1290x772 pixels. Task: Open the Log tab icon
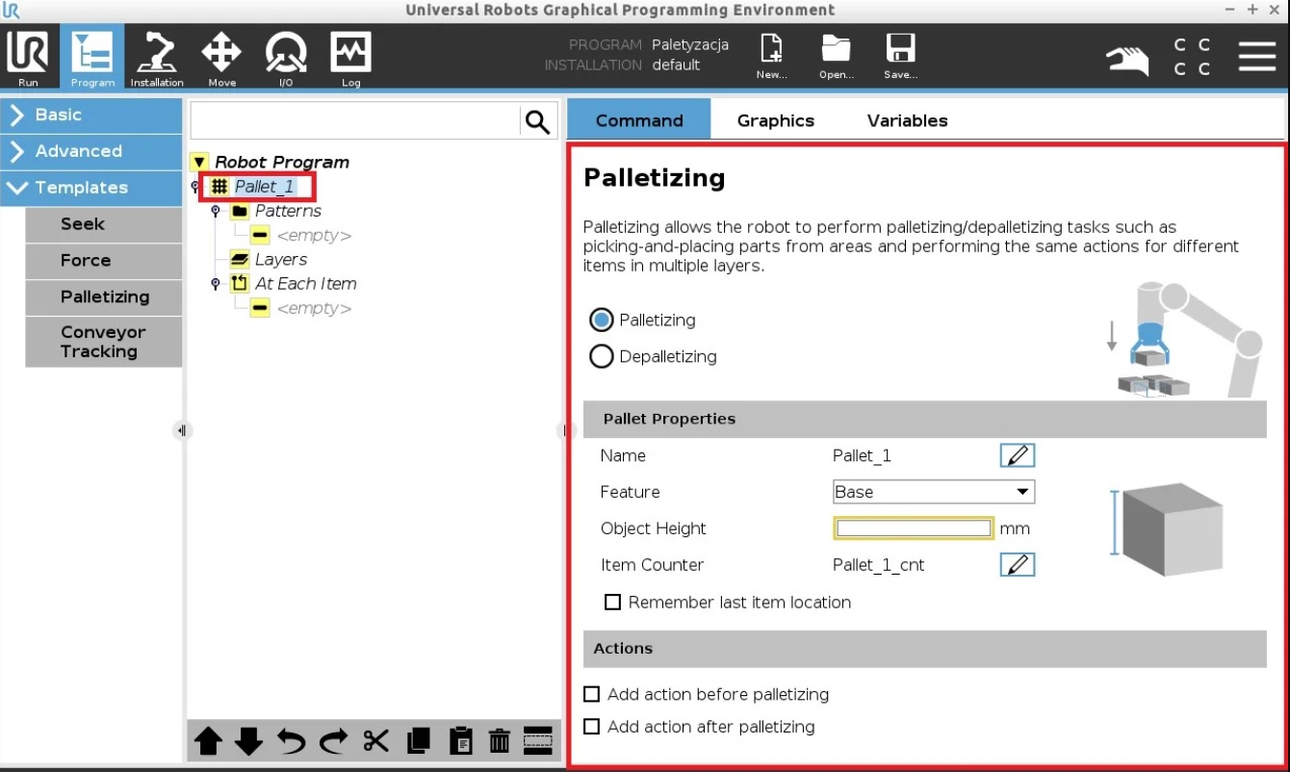[x=350, y=58]
